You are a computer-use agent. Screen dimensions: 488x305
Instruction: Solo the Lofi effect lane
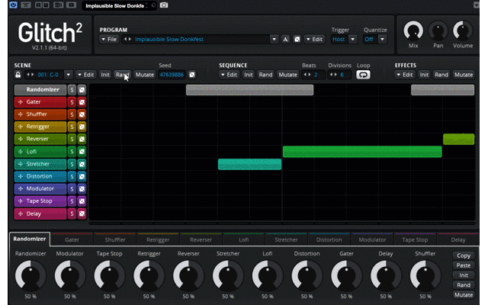72,152
